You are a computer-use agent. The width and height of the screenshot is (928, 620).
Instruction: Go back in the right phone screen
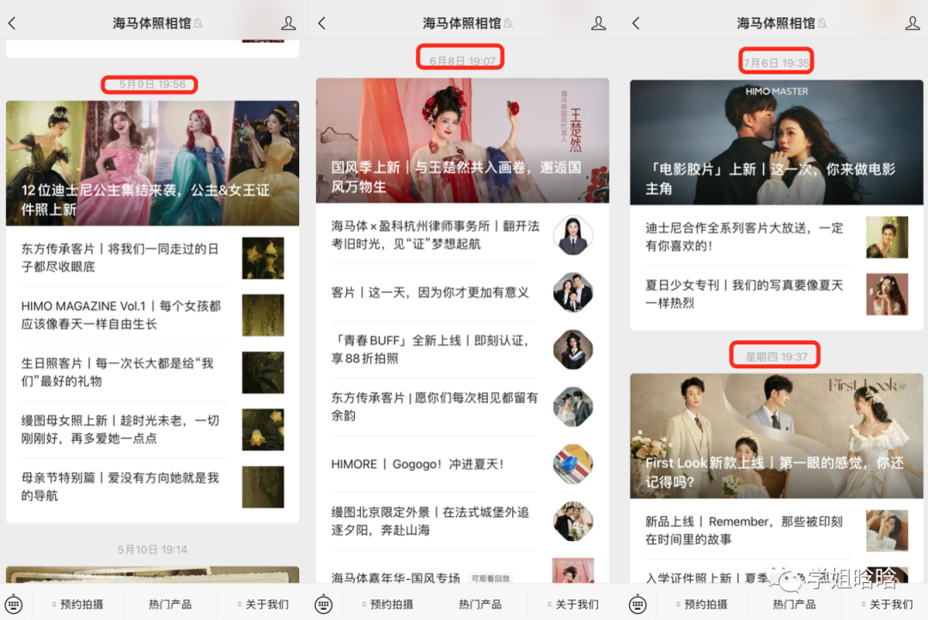tap(636, 23)
